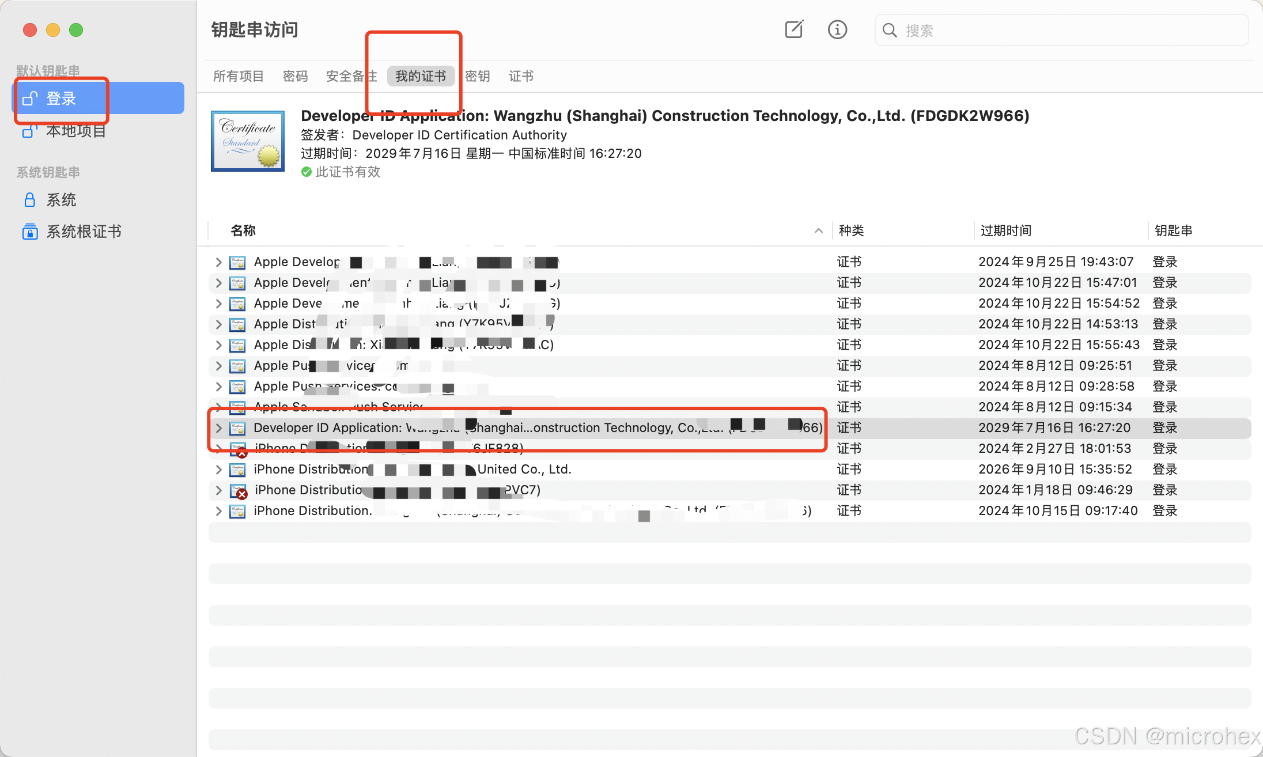Image resolution: width=1263 pixels, height=757 pixels.
Task: Expand certificate row expiring 2024年10月22日 15:55:43
Action: [218, 345]
